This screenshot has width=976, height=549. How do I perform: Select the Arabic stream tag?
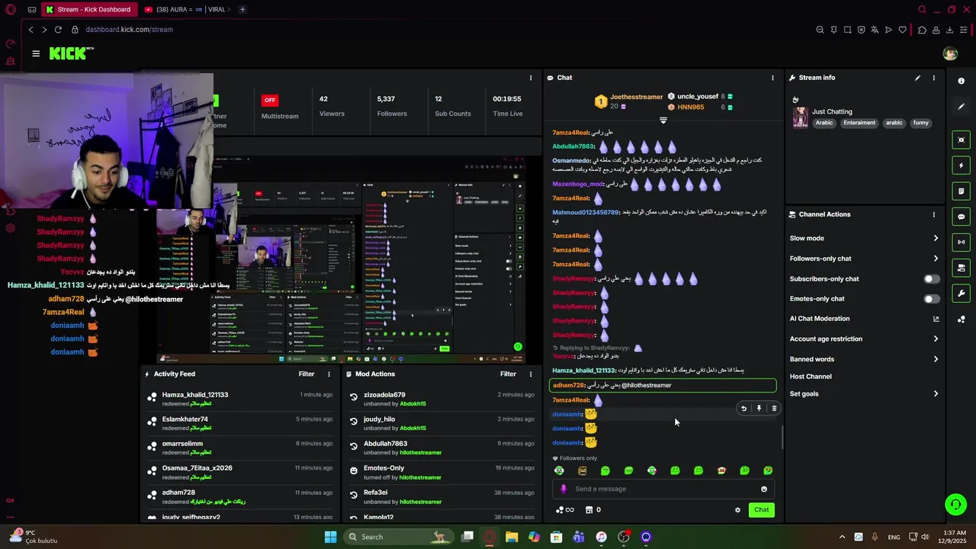click(x=823, y=123)
